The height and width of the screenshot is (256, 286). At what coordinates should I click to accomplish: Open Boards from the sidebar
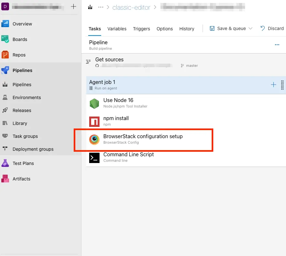point(5,39)
